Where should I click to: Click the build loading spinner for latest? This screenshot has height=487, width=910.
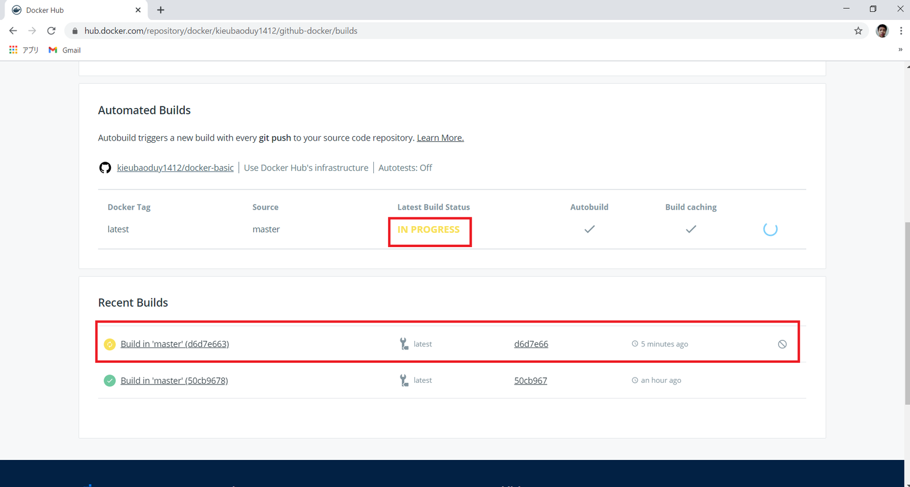(770, 229)
